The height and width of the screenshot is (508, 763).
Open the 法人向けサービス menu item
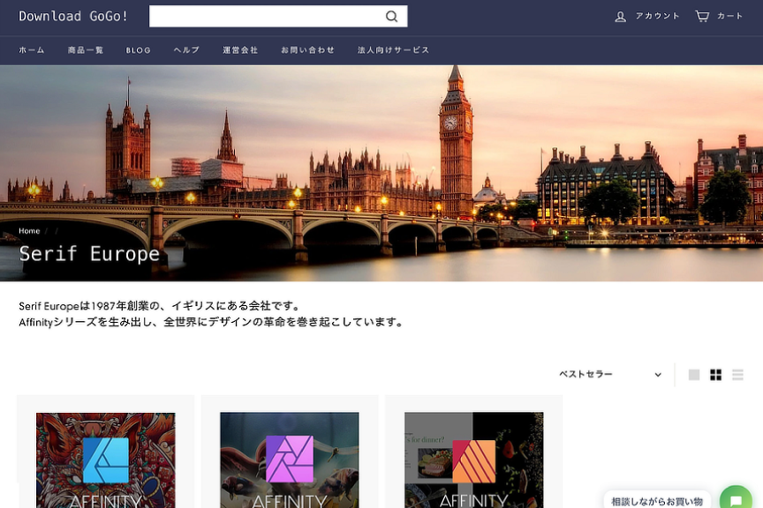394,50
